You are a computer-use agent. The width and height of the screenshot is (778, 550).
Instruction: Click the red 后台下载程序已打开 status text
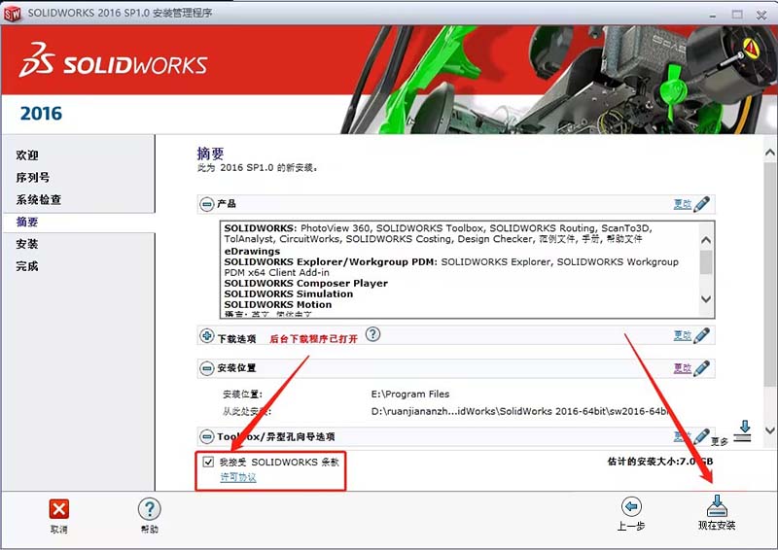[313, 339]
